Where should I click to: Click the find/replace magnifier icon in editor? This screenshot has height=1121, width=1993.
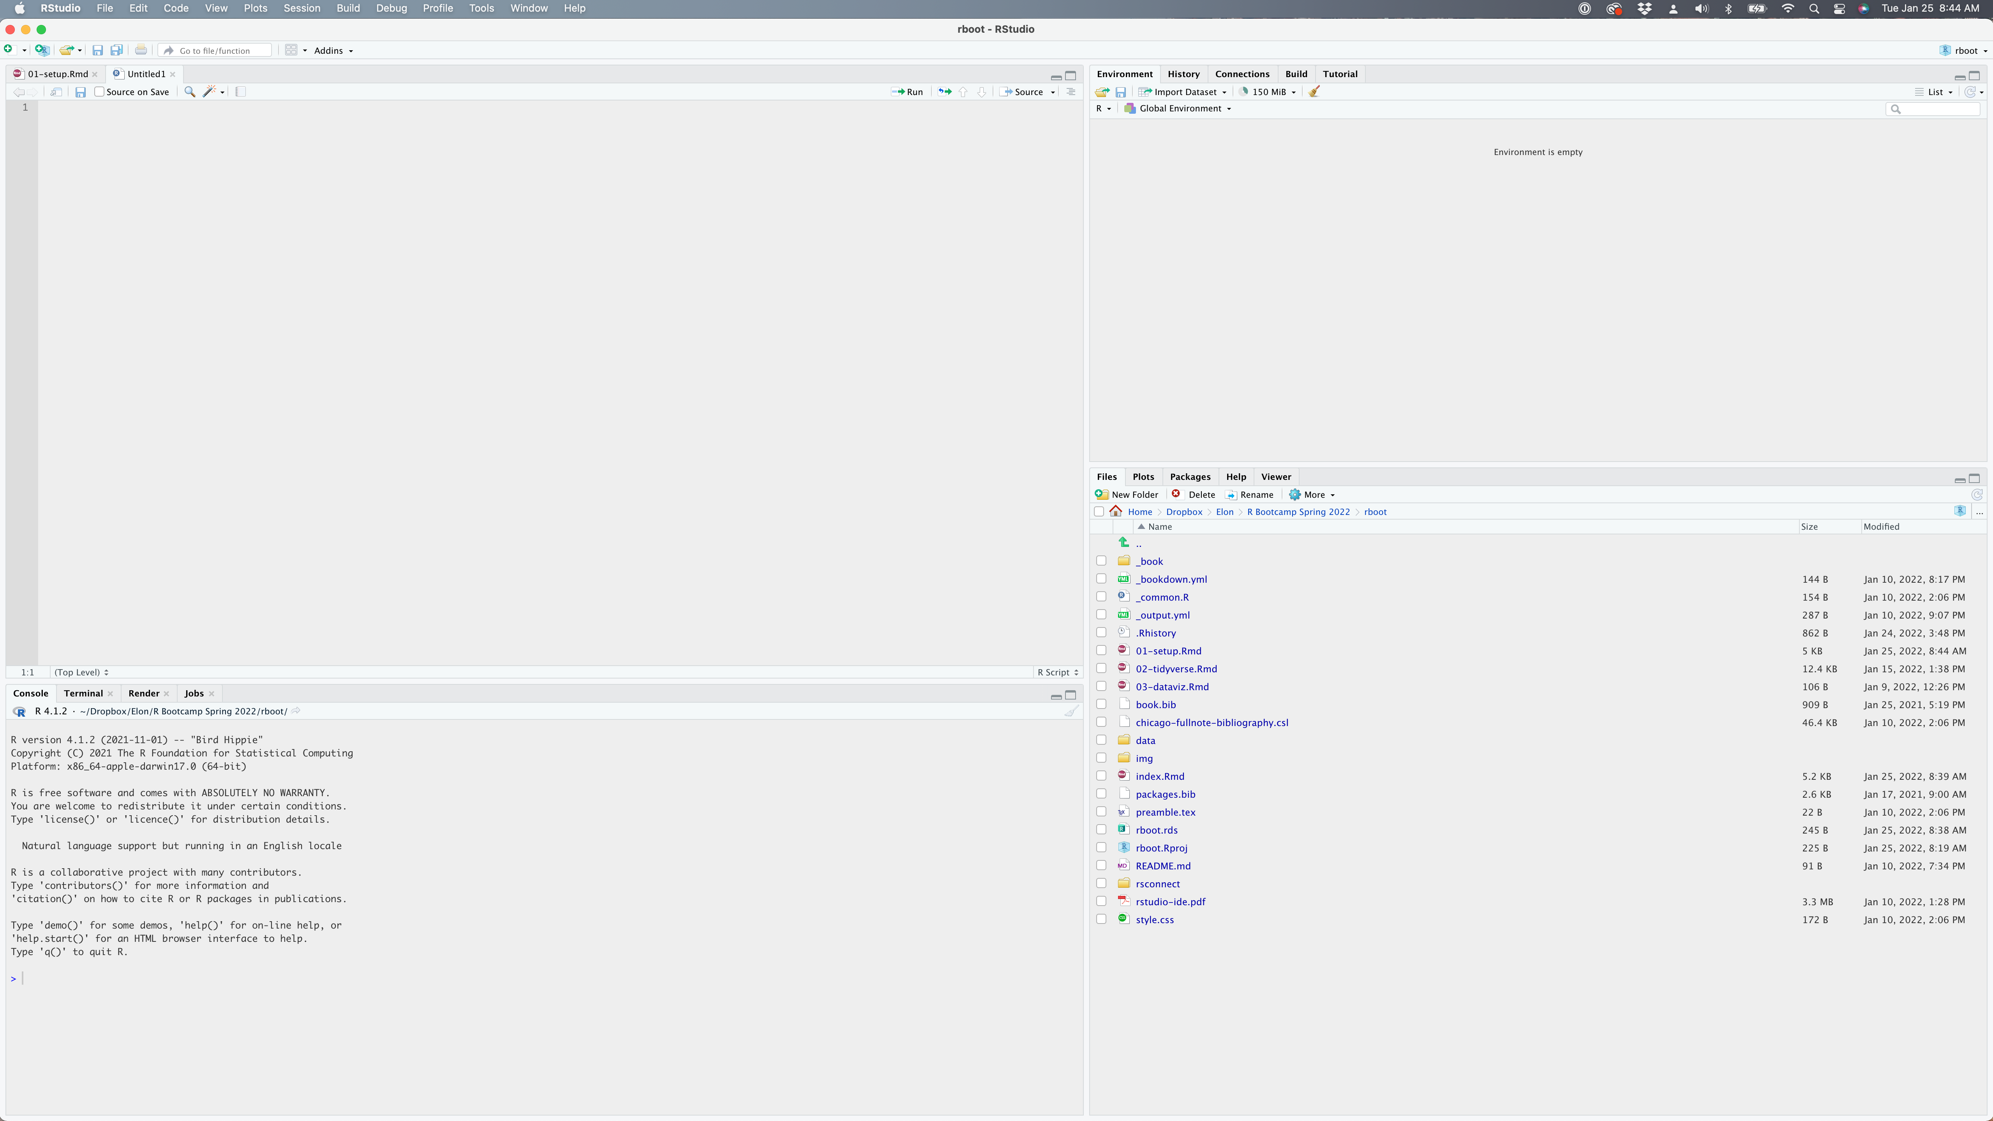(x=190, y=92)
